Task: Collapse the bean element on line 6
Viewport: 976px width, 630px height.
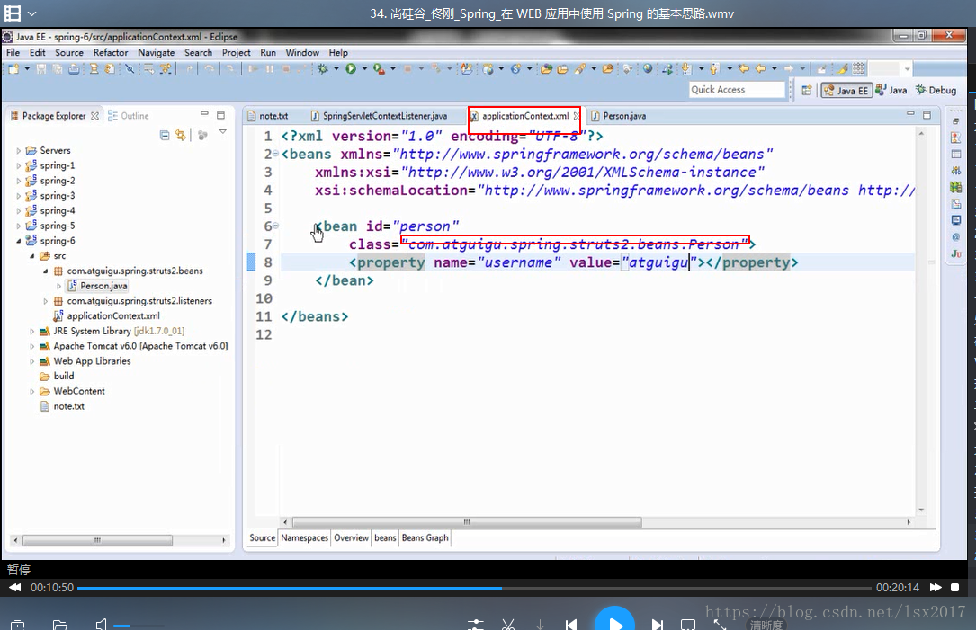Action: pos(275,226)
